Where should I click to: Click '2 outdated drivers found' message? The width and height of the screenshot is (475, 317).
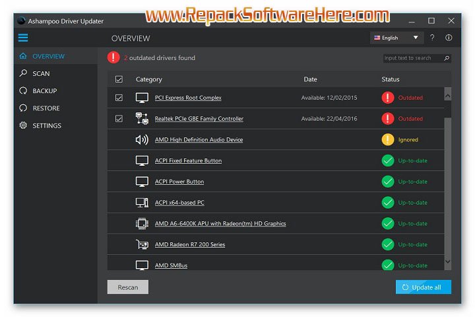pos(160,57)
